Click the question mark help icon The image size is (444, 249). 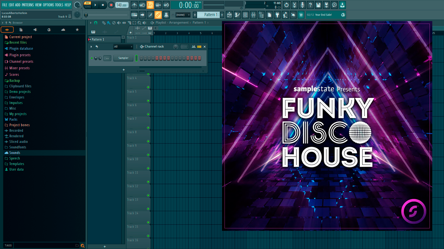(310, 5)
